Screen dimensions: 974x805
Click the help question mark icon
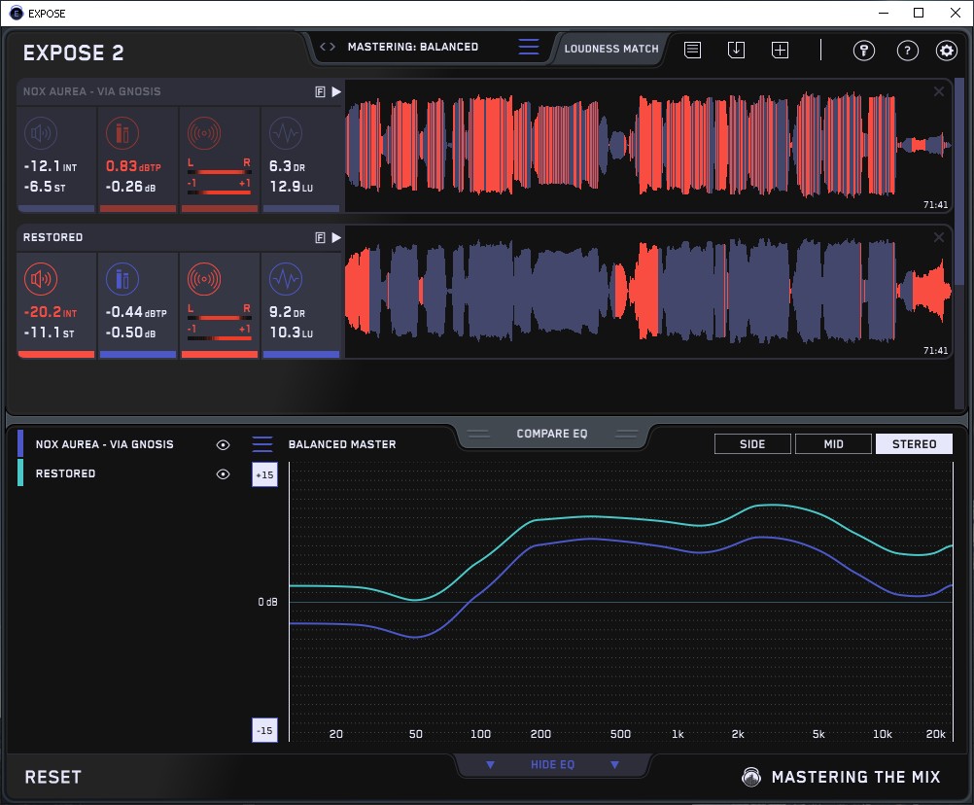(x=907, y=51)
